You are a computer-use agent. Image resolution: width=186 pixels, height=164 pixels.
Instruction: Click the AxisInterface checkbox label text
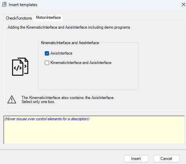[61, 53]
